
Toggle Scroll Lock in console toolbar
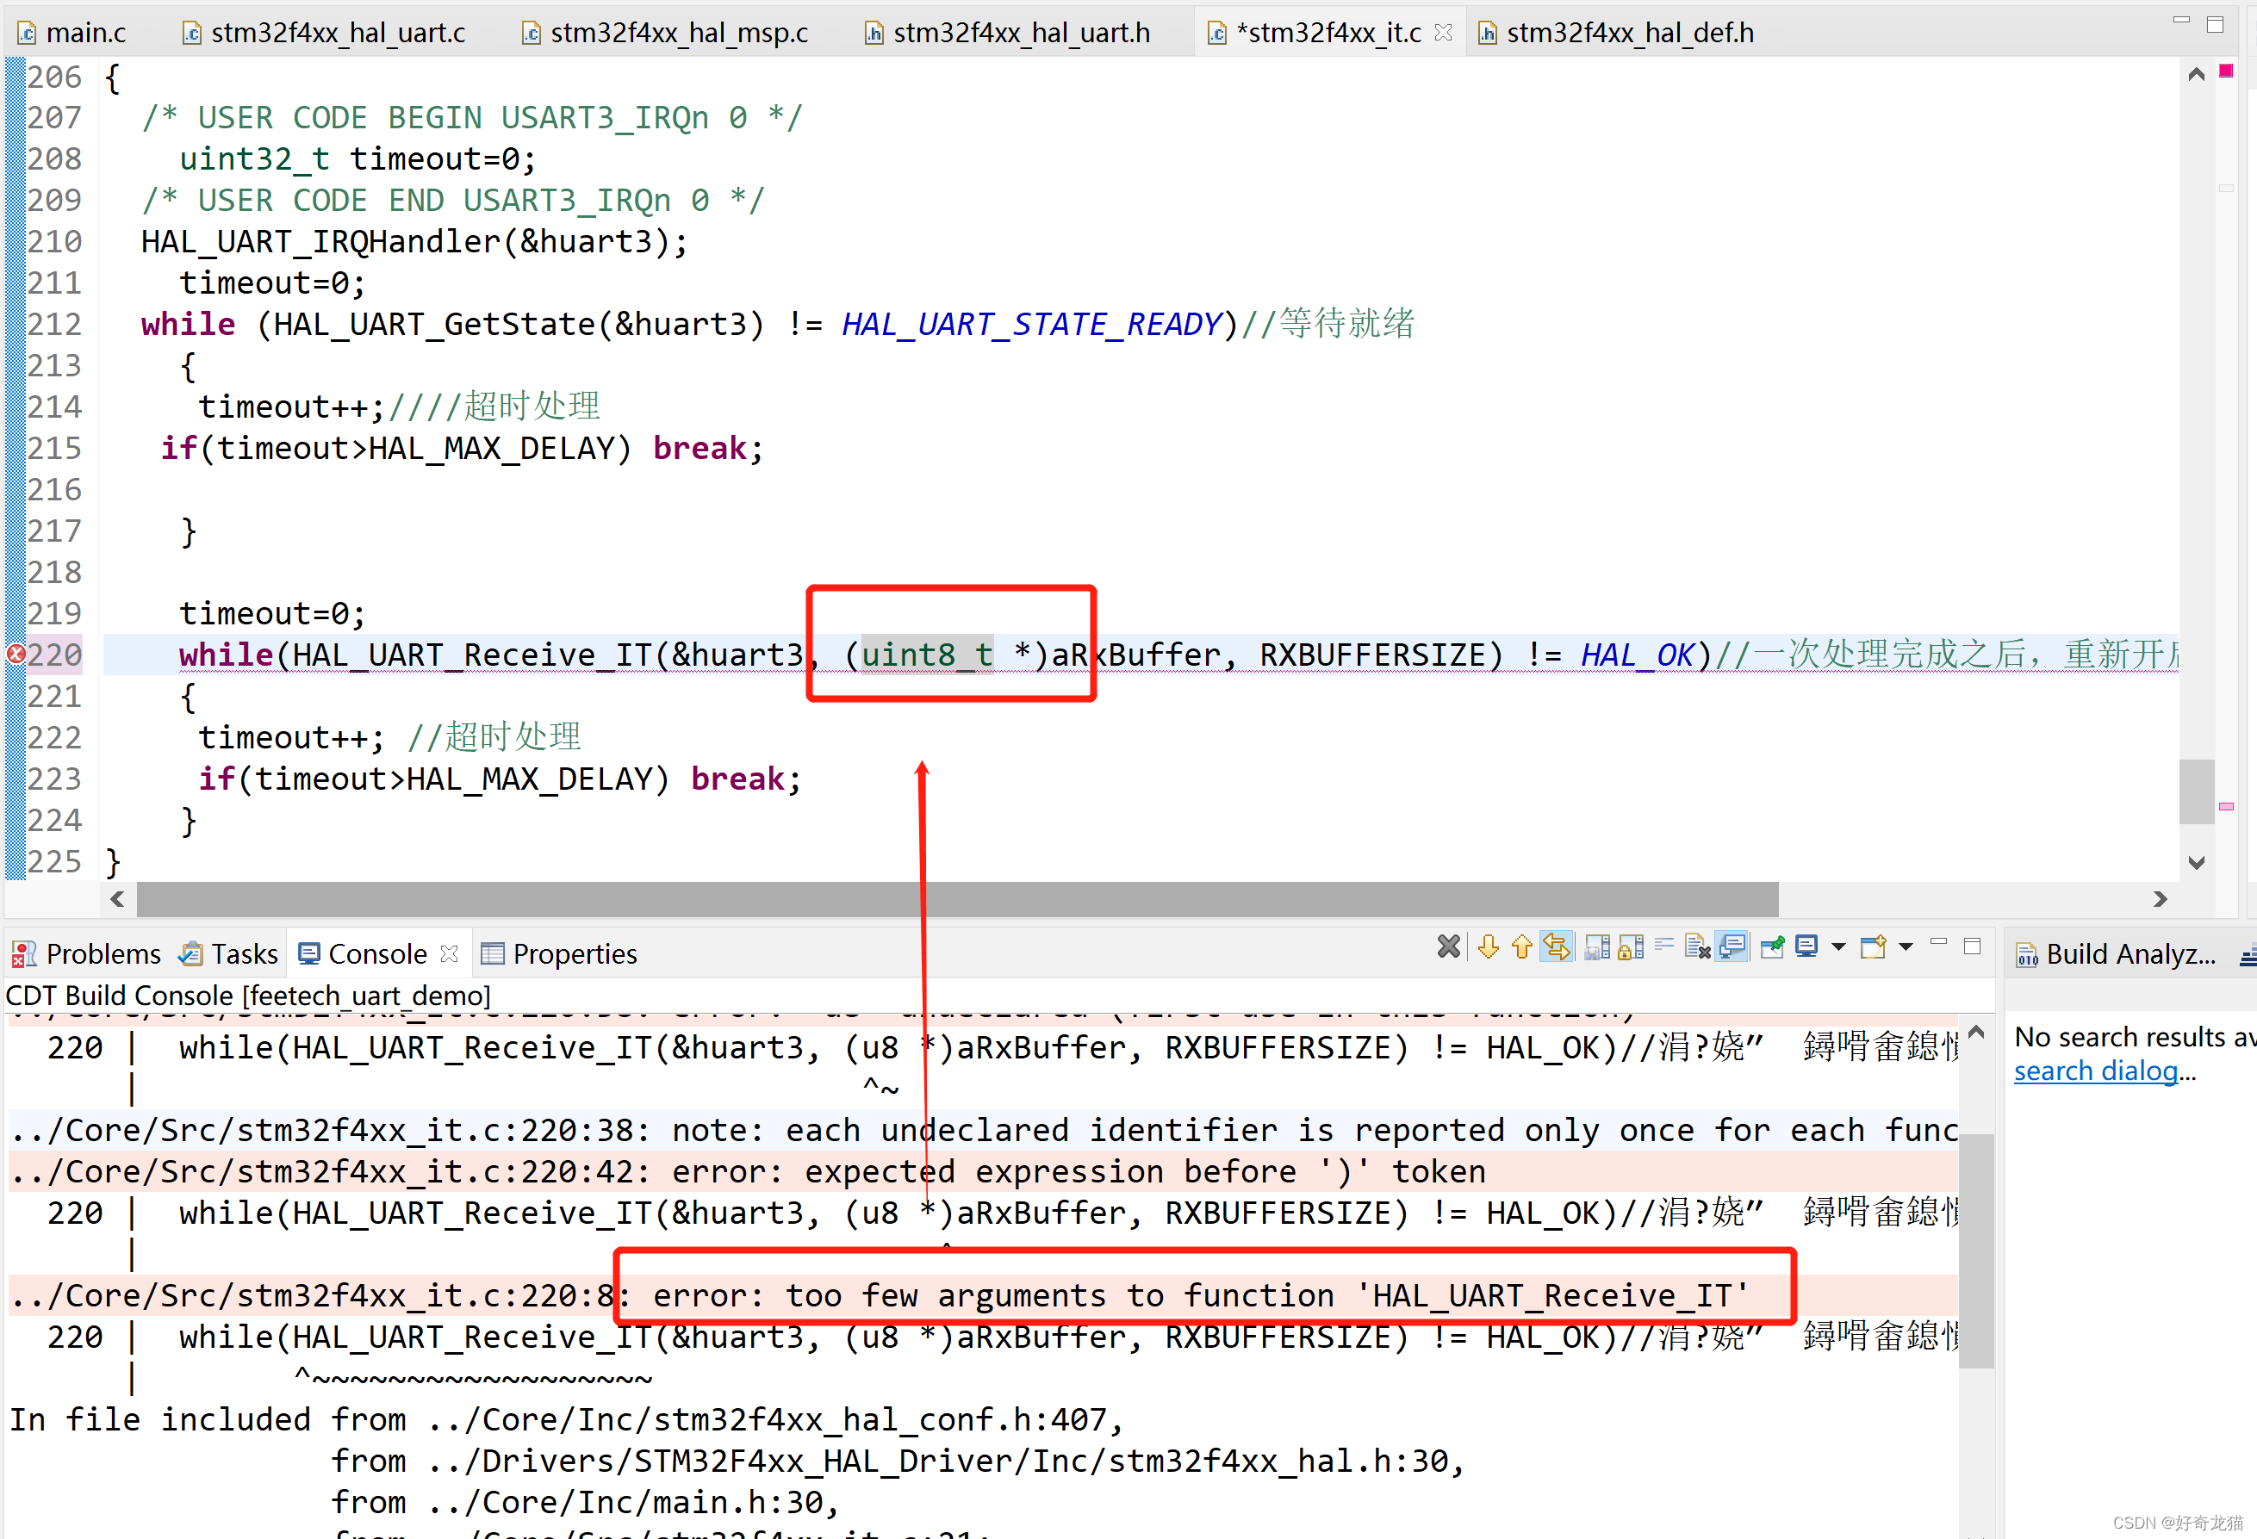(x=1632, y=946)
